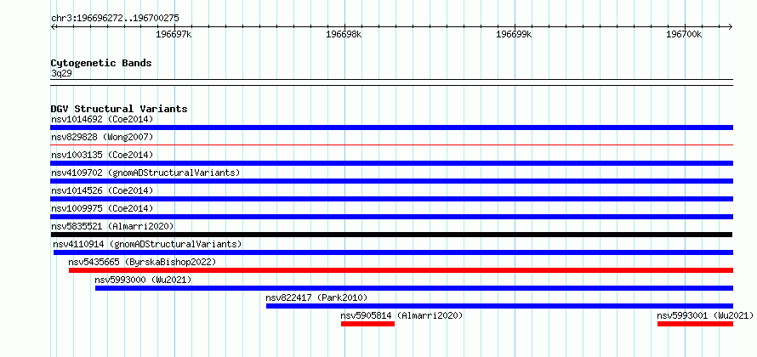
Task: Open the nsv5993000 (Wu2021) label
Action: pyautogui.click(x=144, y=280)
